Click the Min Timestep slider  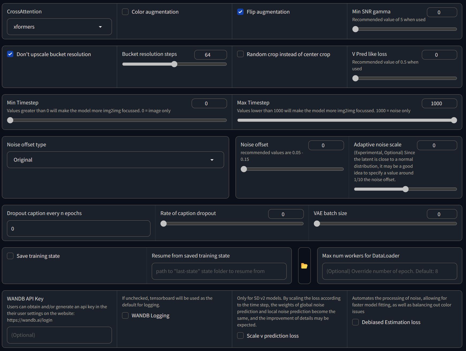click(x=117, y=120)
